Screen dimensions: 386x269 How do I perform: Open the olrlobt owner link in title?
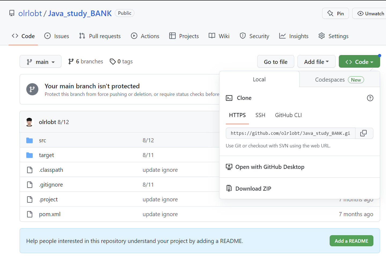click(x=30, y=13)
